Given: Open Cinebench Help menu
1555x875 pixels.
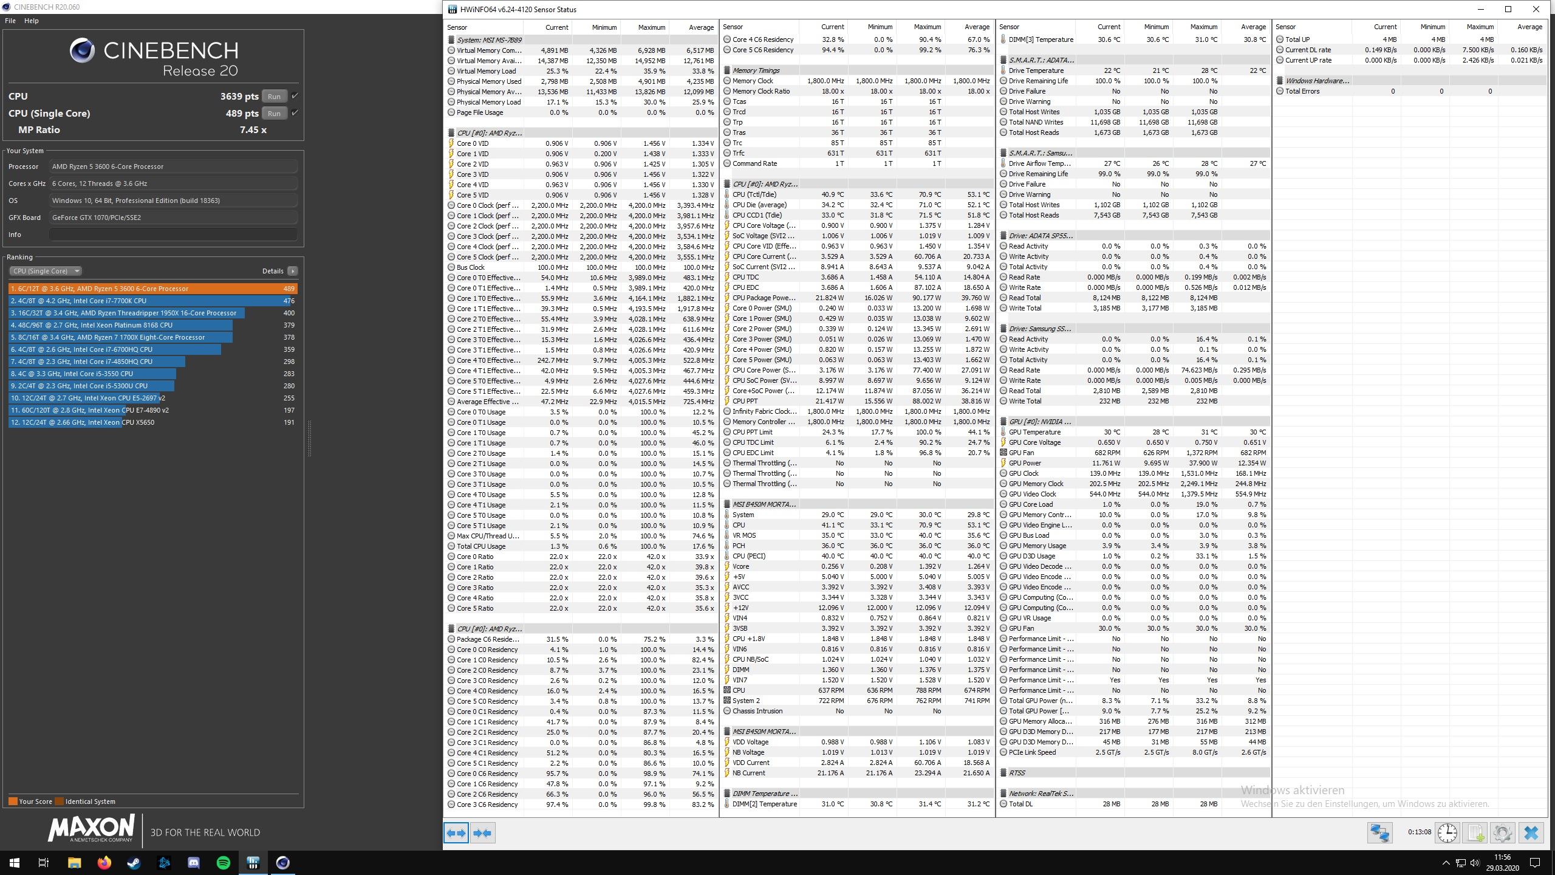Looking at the screenshot, I should coord(31,21).
